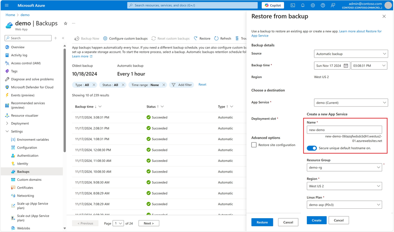Open the Resource Group dropdown

(344, 167)
